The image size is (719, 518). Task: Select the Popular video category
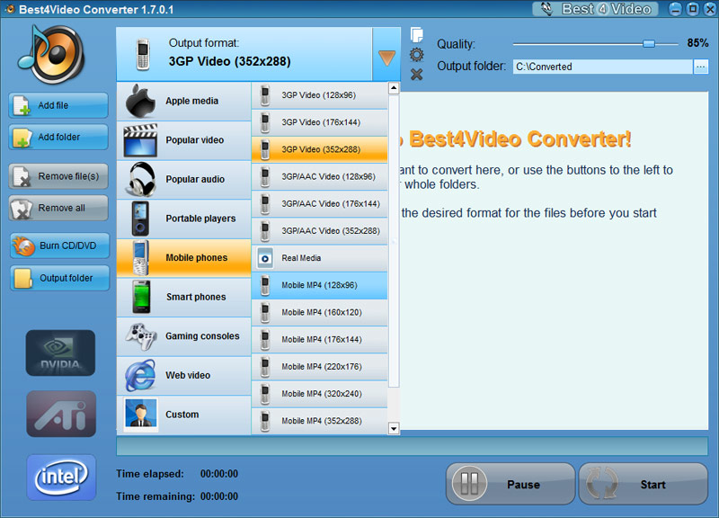[184, 140]
